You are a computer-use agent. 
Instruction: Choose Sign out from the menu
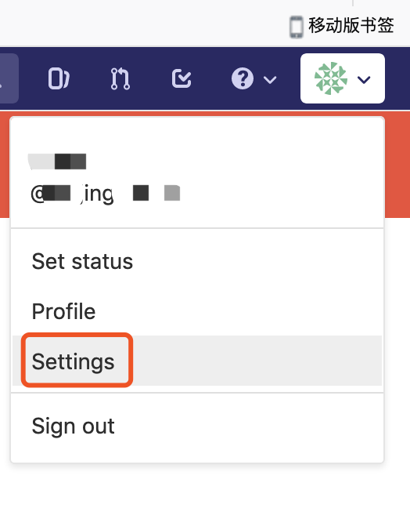73,426
